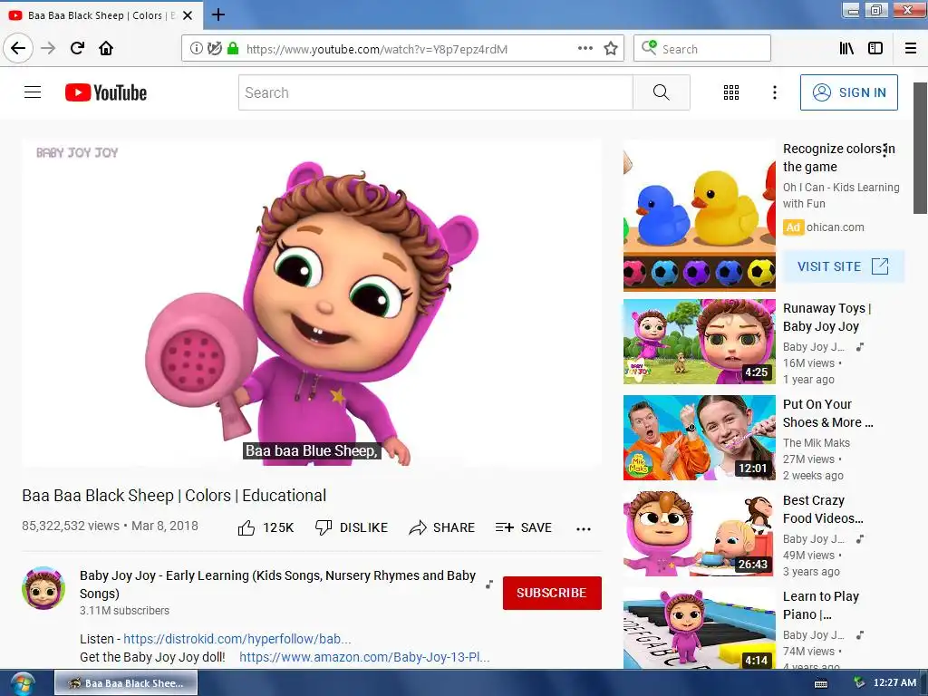This screenshot has width=928, height=696.
Task: Click Baa Baa Black Shee... taskbar button
Action: [x=126, y=683]
